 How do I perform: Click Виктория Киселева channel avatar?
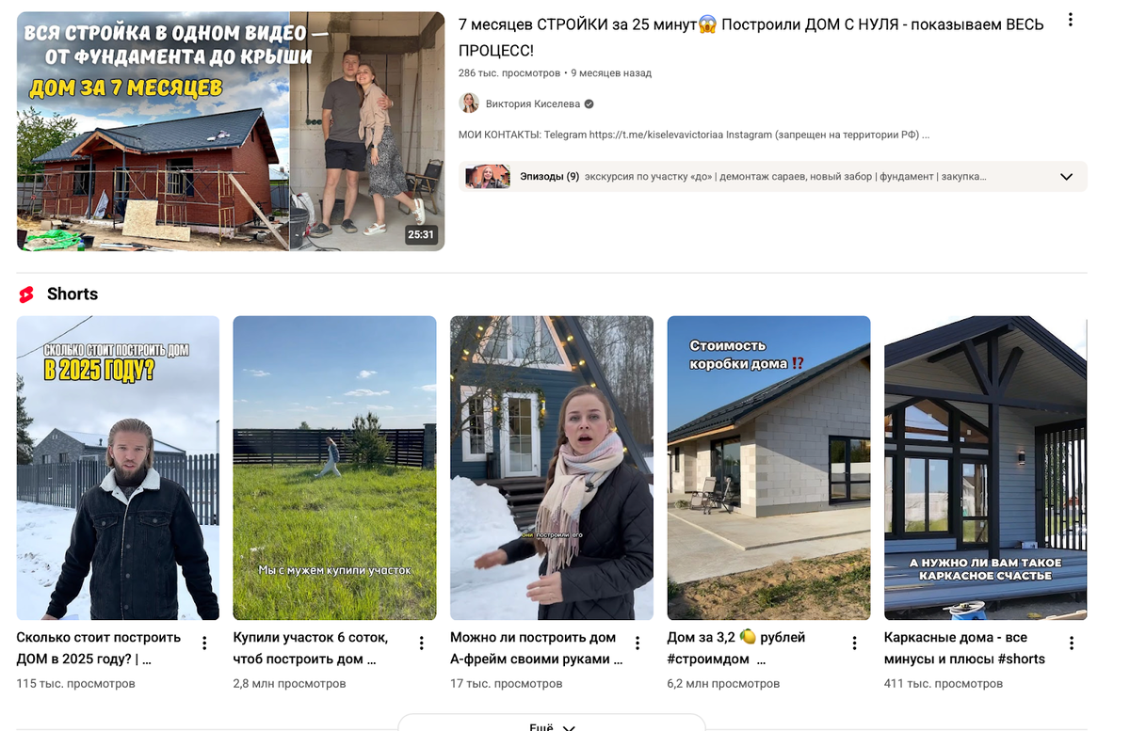pos(469,103)
